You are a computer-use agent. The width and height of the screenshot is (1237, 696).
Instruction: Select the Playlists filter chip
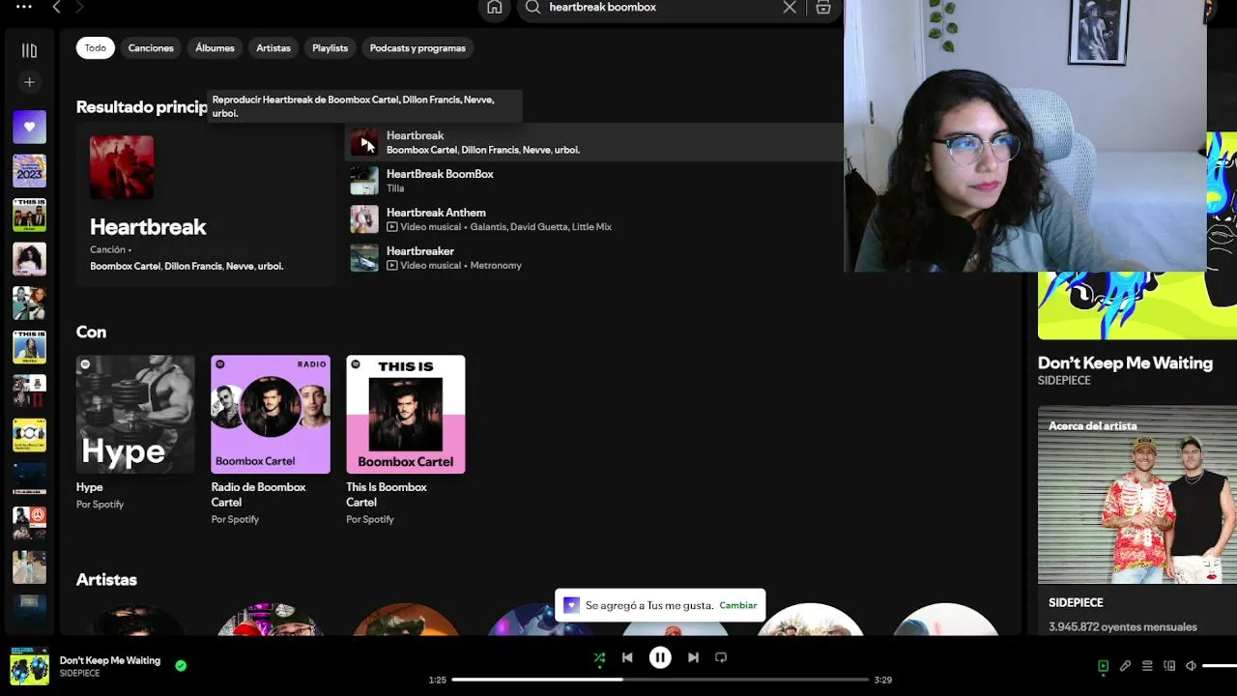[330, 47]
